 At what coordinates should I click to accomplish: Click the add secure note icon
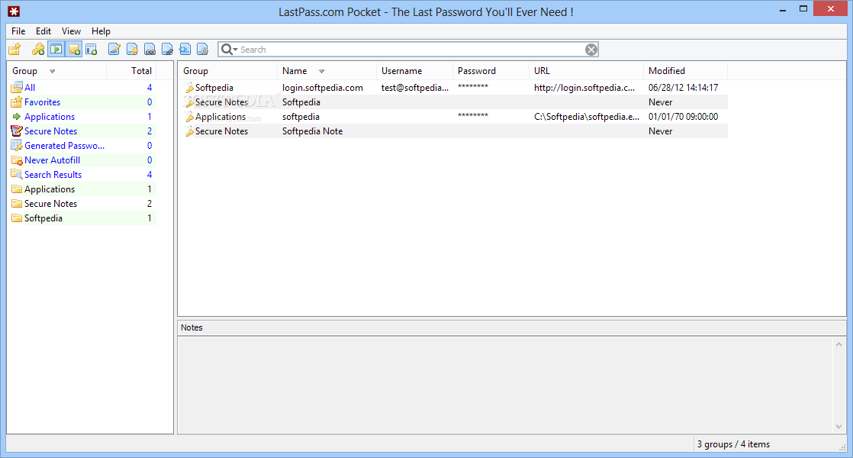click(74, 50)
